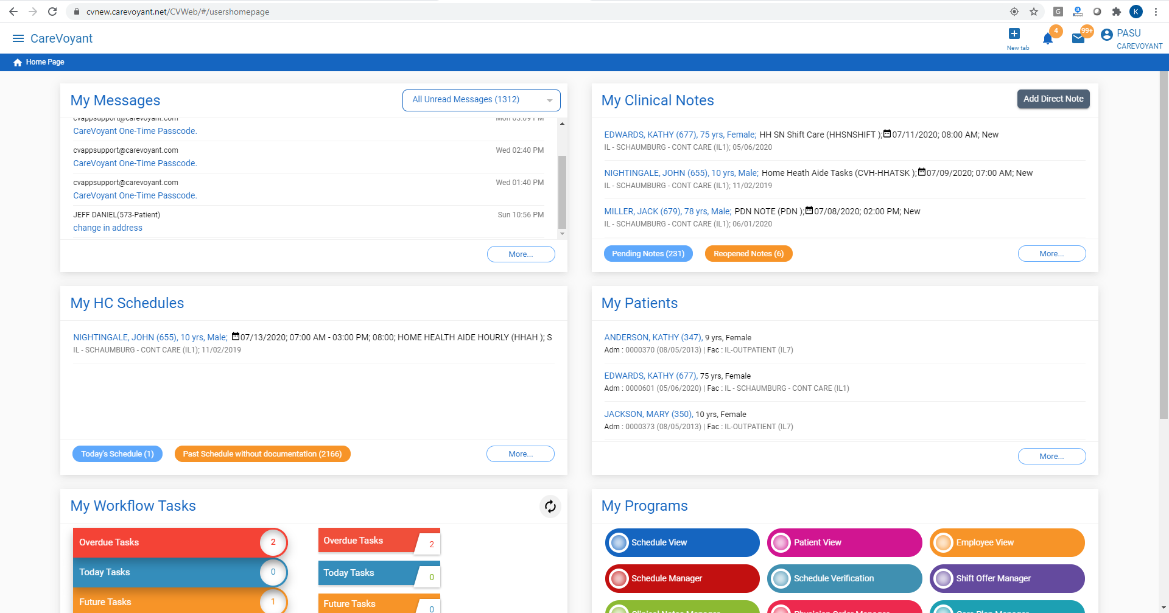The height and width of the screenshot is (613, 1169).
Task: Open JACKSON, MARY (350) patient link
Action: 648,414
